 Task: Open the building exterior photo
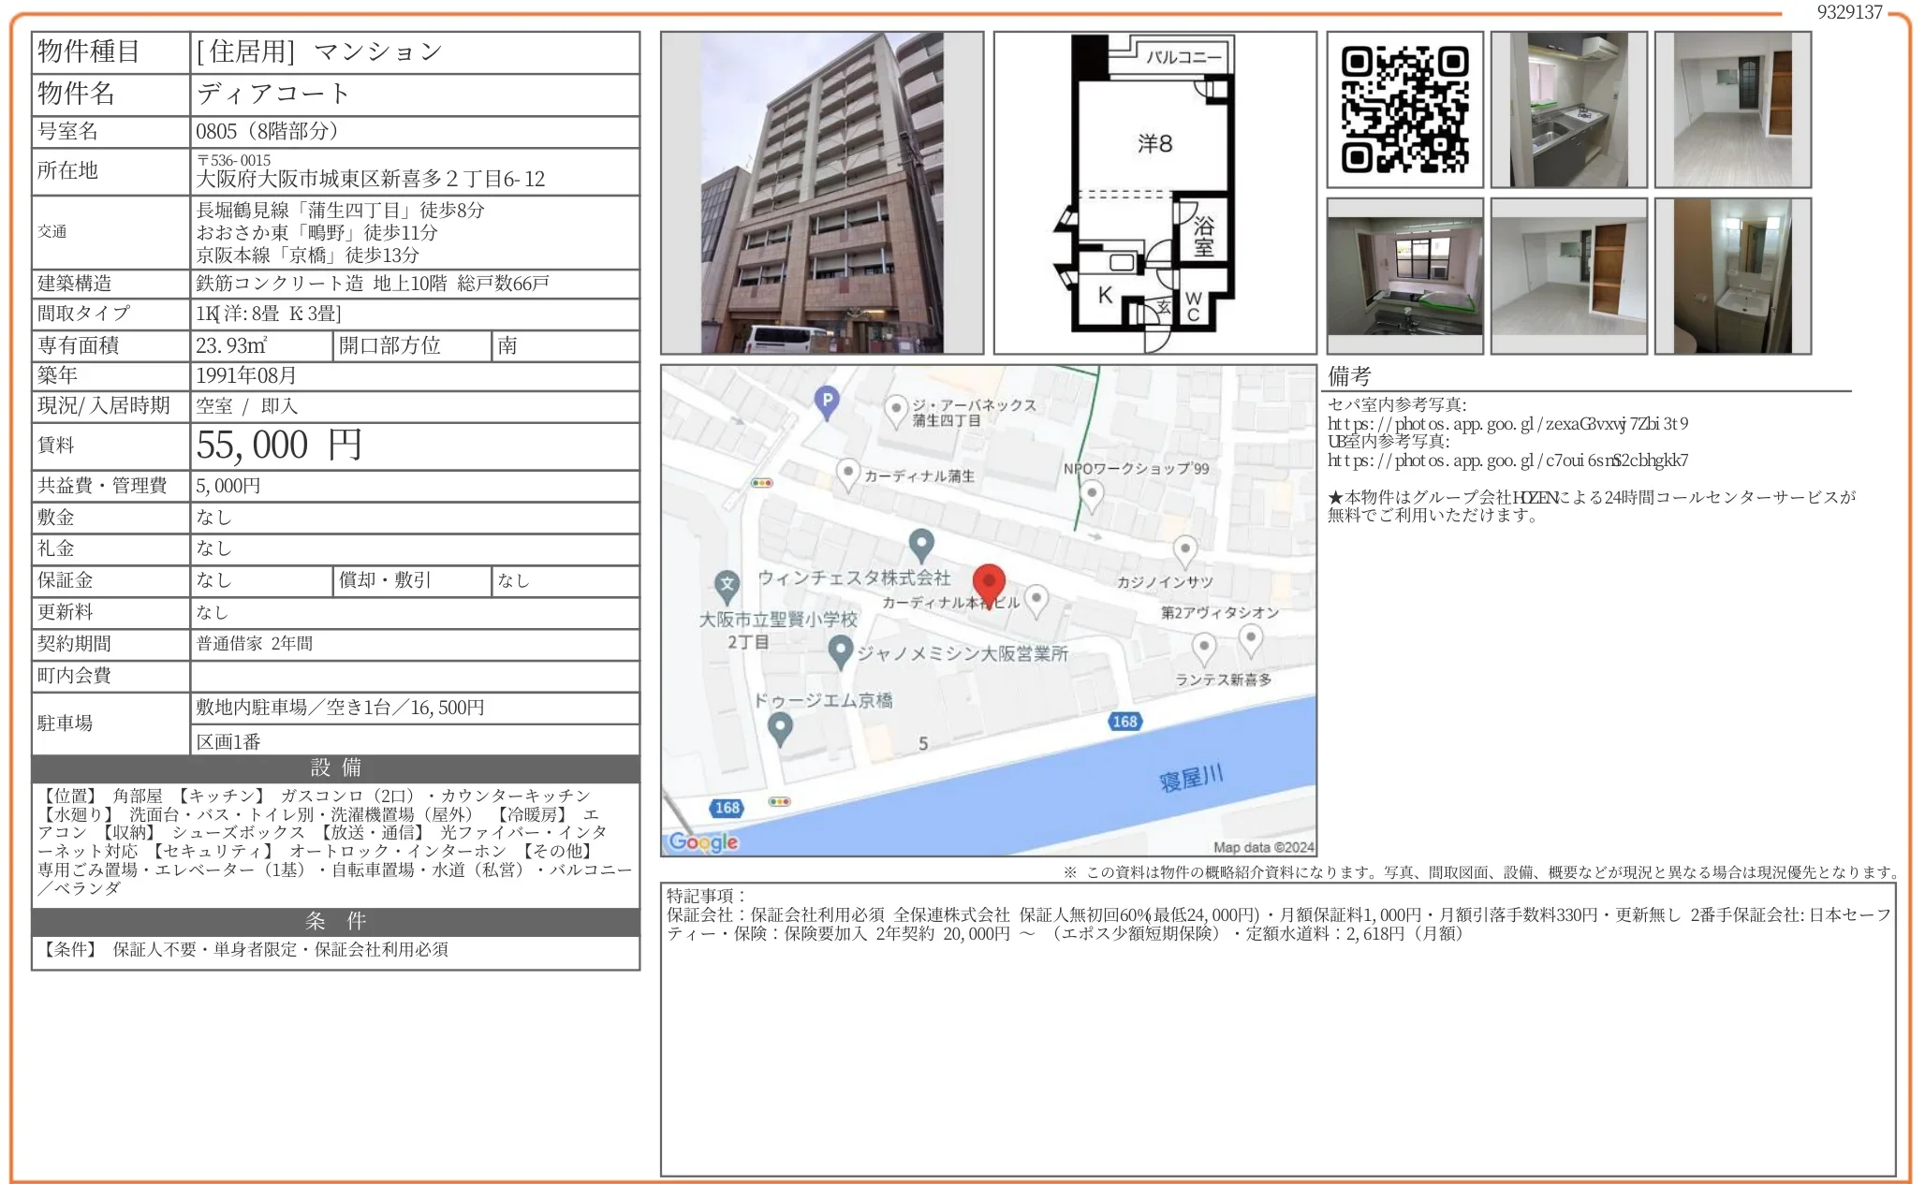click(x=821, y=193)
